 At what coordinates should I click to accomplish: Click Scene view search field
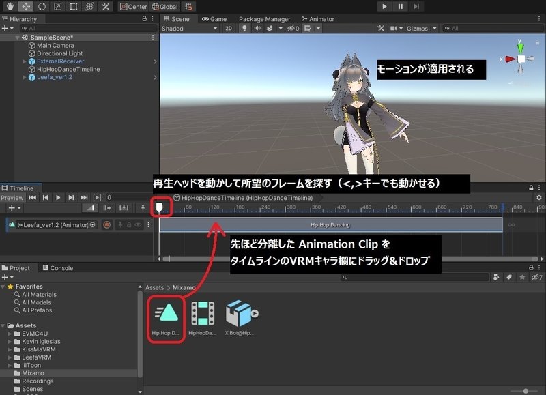click(x=491, y=29)
